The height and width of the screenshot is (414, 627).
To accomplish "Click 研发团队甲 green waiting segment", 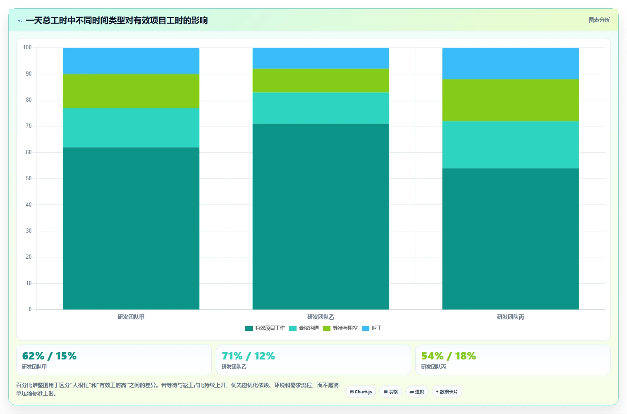I will click(131, 91).
